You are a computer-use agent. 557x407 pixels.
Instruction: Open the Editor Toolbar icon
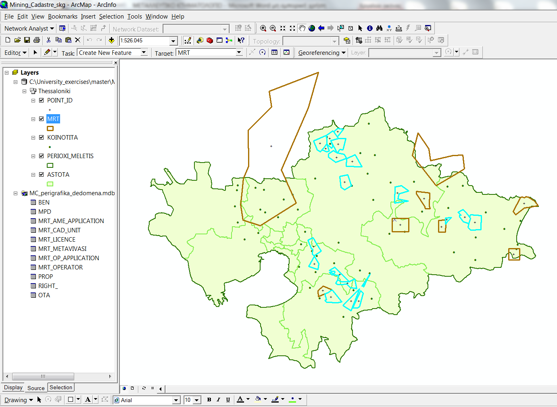pyautogui.click(x=188, y=40)
